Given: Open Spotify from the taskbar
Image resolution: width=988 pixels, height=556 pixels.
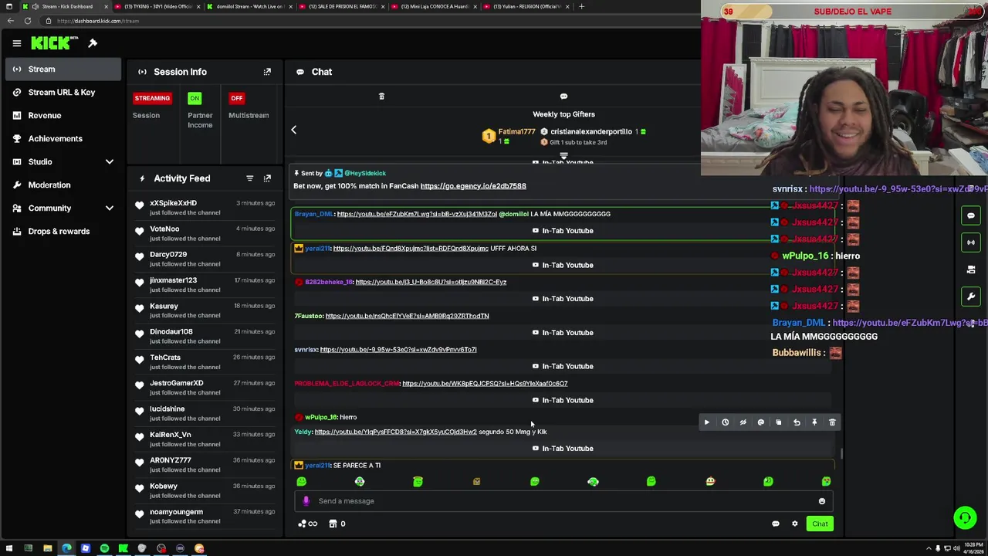Looking at the screenshot, I should click(104, 548).
